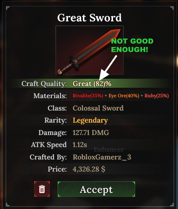This screenshot has height=209, width=178.
Task: Click the Colossal Sword class value
Action: [x=98, y=108]
